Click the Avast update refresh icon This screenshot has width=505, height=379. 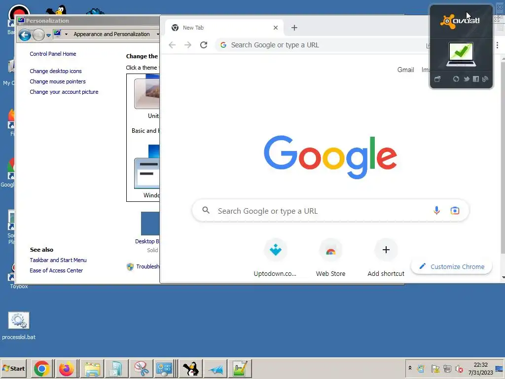click(x=456, y=79)
